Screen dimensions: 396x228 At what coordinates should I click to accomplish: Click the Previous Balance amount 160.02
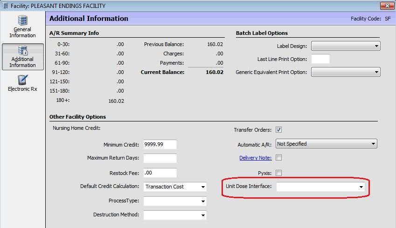click(x=215, y=44)
